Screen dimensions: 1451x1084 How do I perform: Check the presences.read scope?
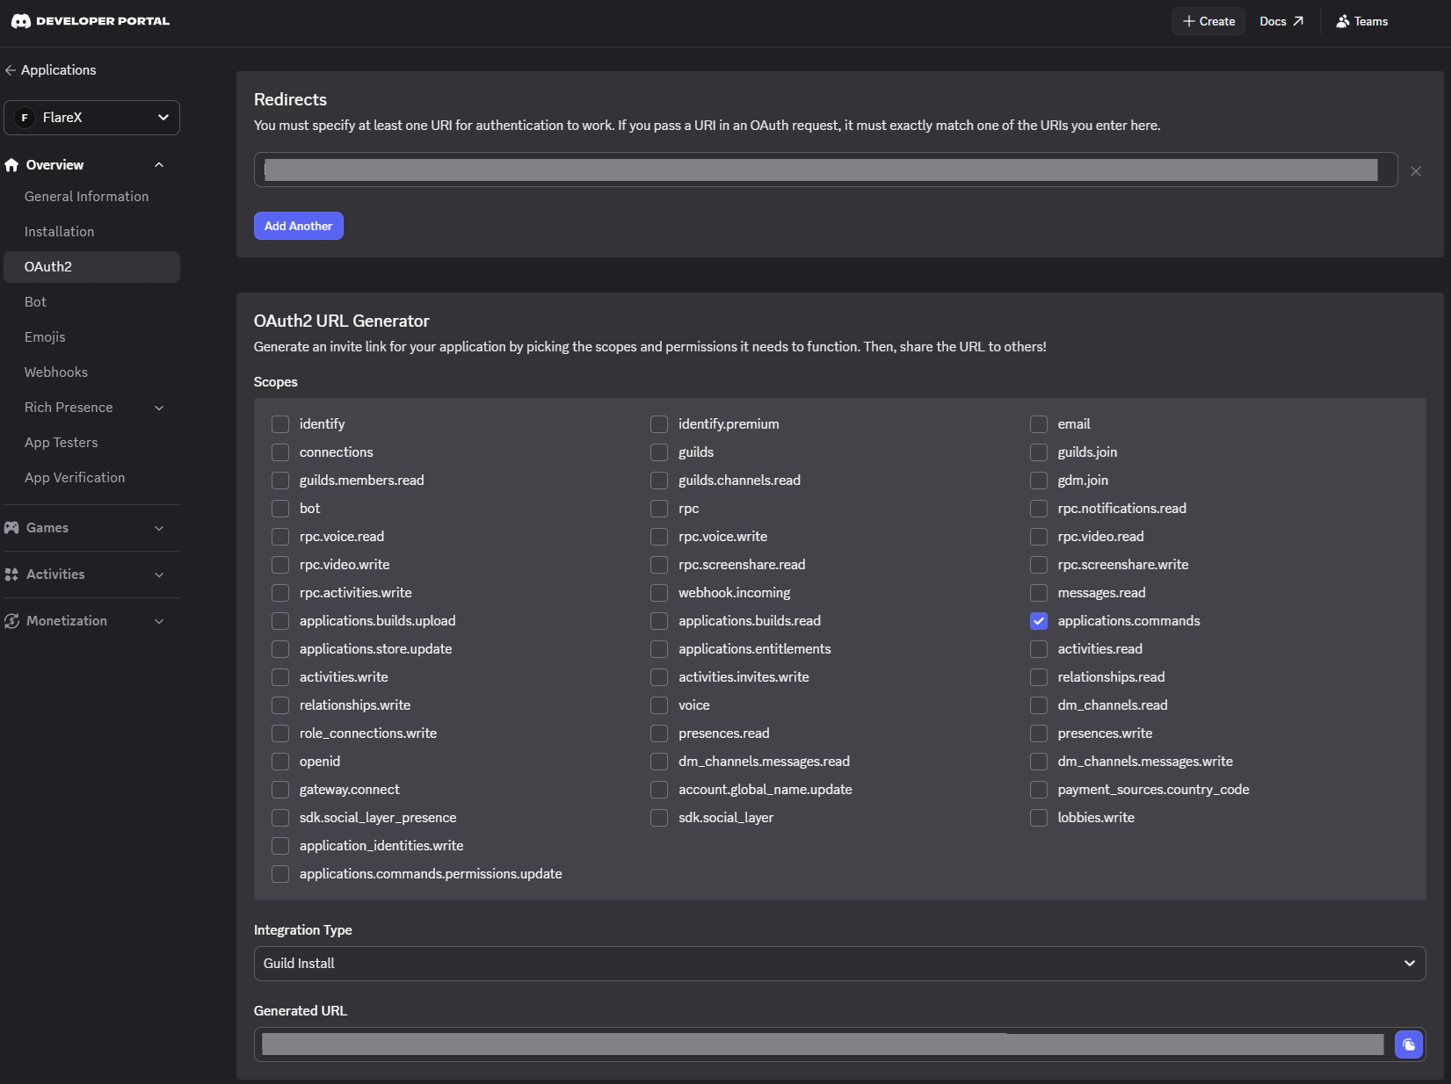pyautogui.click(x=659, y=734)
